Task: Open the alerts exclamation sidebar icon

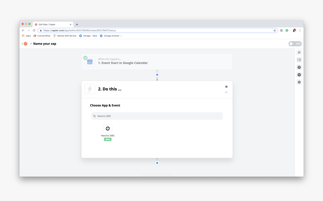Action: [x=299, y=67]
